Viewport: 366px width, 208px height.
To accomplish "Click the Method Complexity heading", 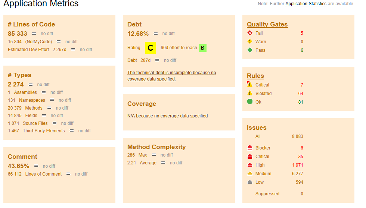I will [156, 147].
